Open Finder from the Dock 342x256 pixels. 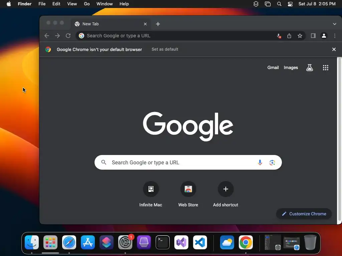pyautogui.click(x=32, y=242)
